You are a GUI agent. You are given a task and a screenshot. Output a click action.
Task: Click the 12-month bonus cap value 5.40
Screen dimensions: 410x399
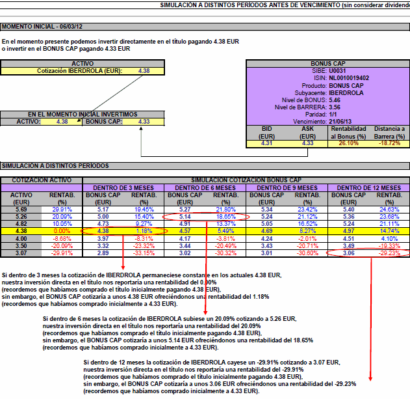tap(348, 210)
